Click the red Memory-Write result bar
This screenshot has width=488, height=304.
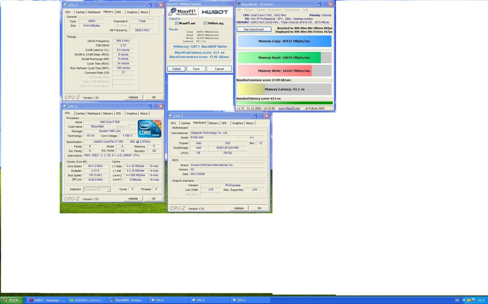(285, 71)
